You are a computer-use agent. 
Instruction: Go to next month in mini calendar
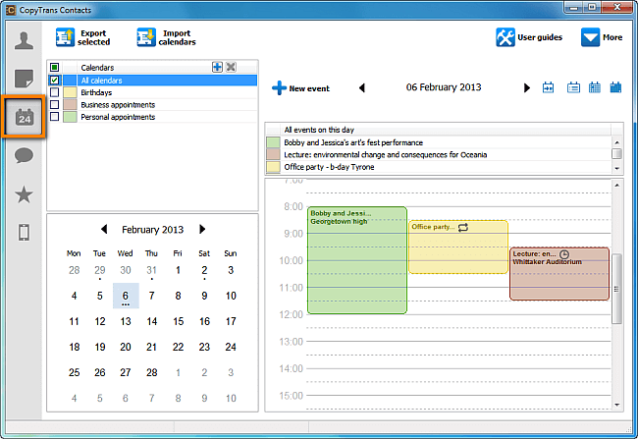click(x=202, y=229)
